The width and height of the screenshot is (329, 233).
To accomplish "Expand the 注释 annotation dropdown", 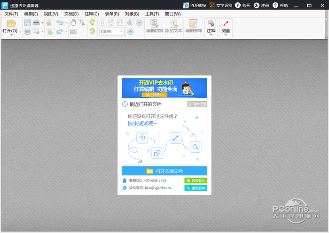I will click(x=211, y=35).
